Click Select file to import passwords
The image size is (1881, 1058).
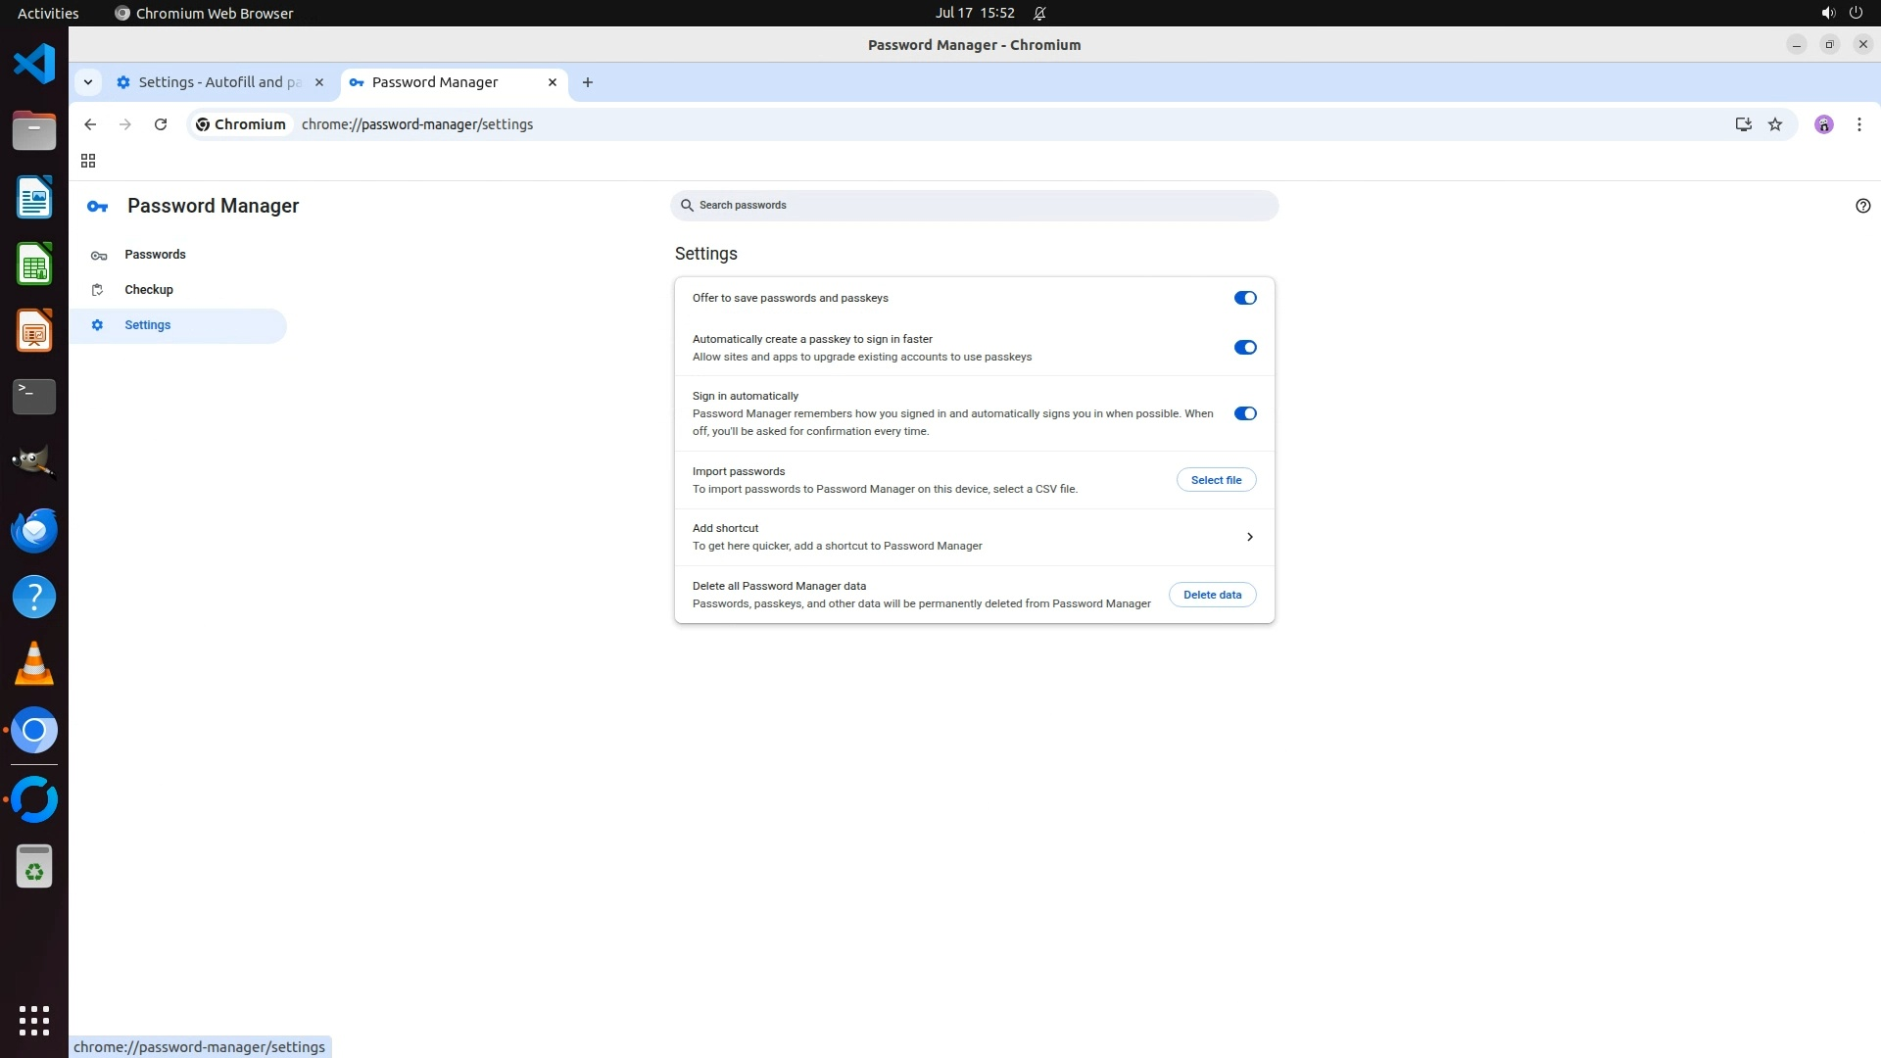pyautogui.click(x=1216, y=480)
